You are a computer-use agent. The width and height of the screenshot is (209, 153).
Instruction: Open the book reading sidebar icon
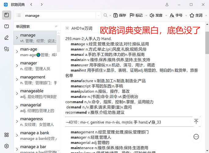click(6, 26)
